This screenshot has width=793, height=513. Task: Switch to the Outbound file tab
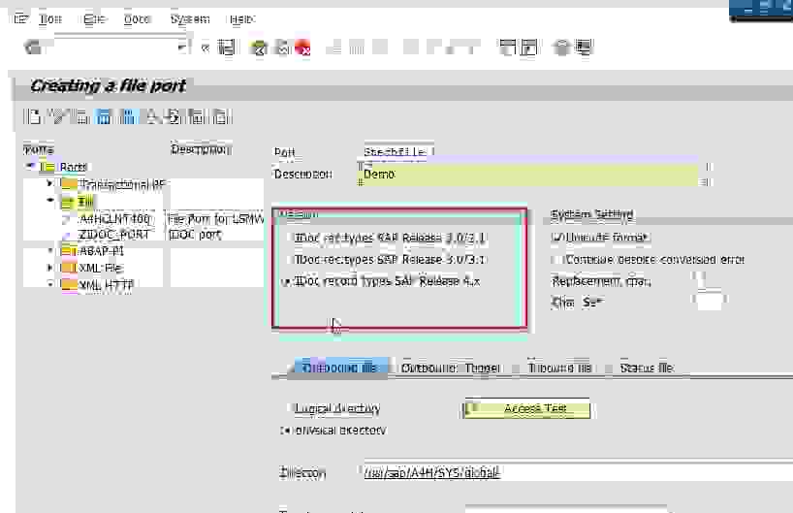tap(340, 368)
